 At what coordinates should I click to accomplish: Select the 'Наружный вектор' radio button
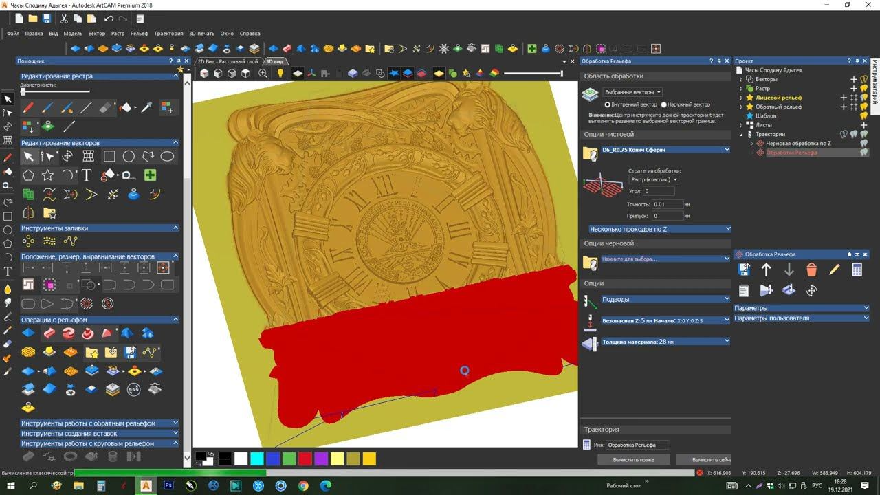pyautogui.click(x=663, y=104)
